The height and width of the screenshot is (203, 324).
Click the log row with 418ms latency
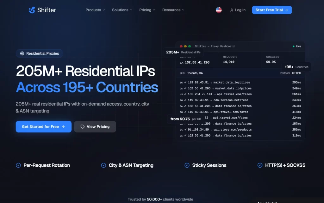[240, 112]
